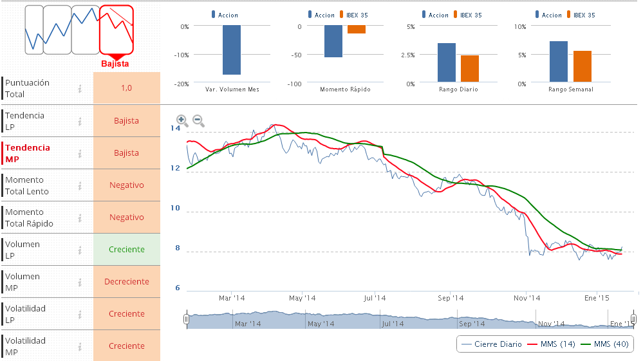
Task: Select the red highlighted Bajista trend segment
Action: pyautogui.click(x=116, y=30)
